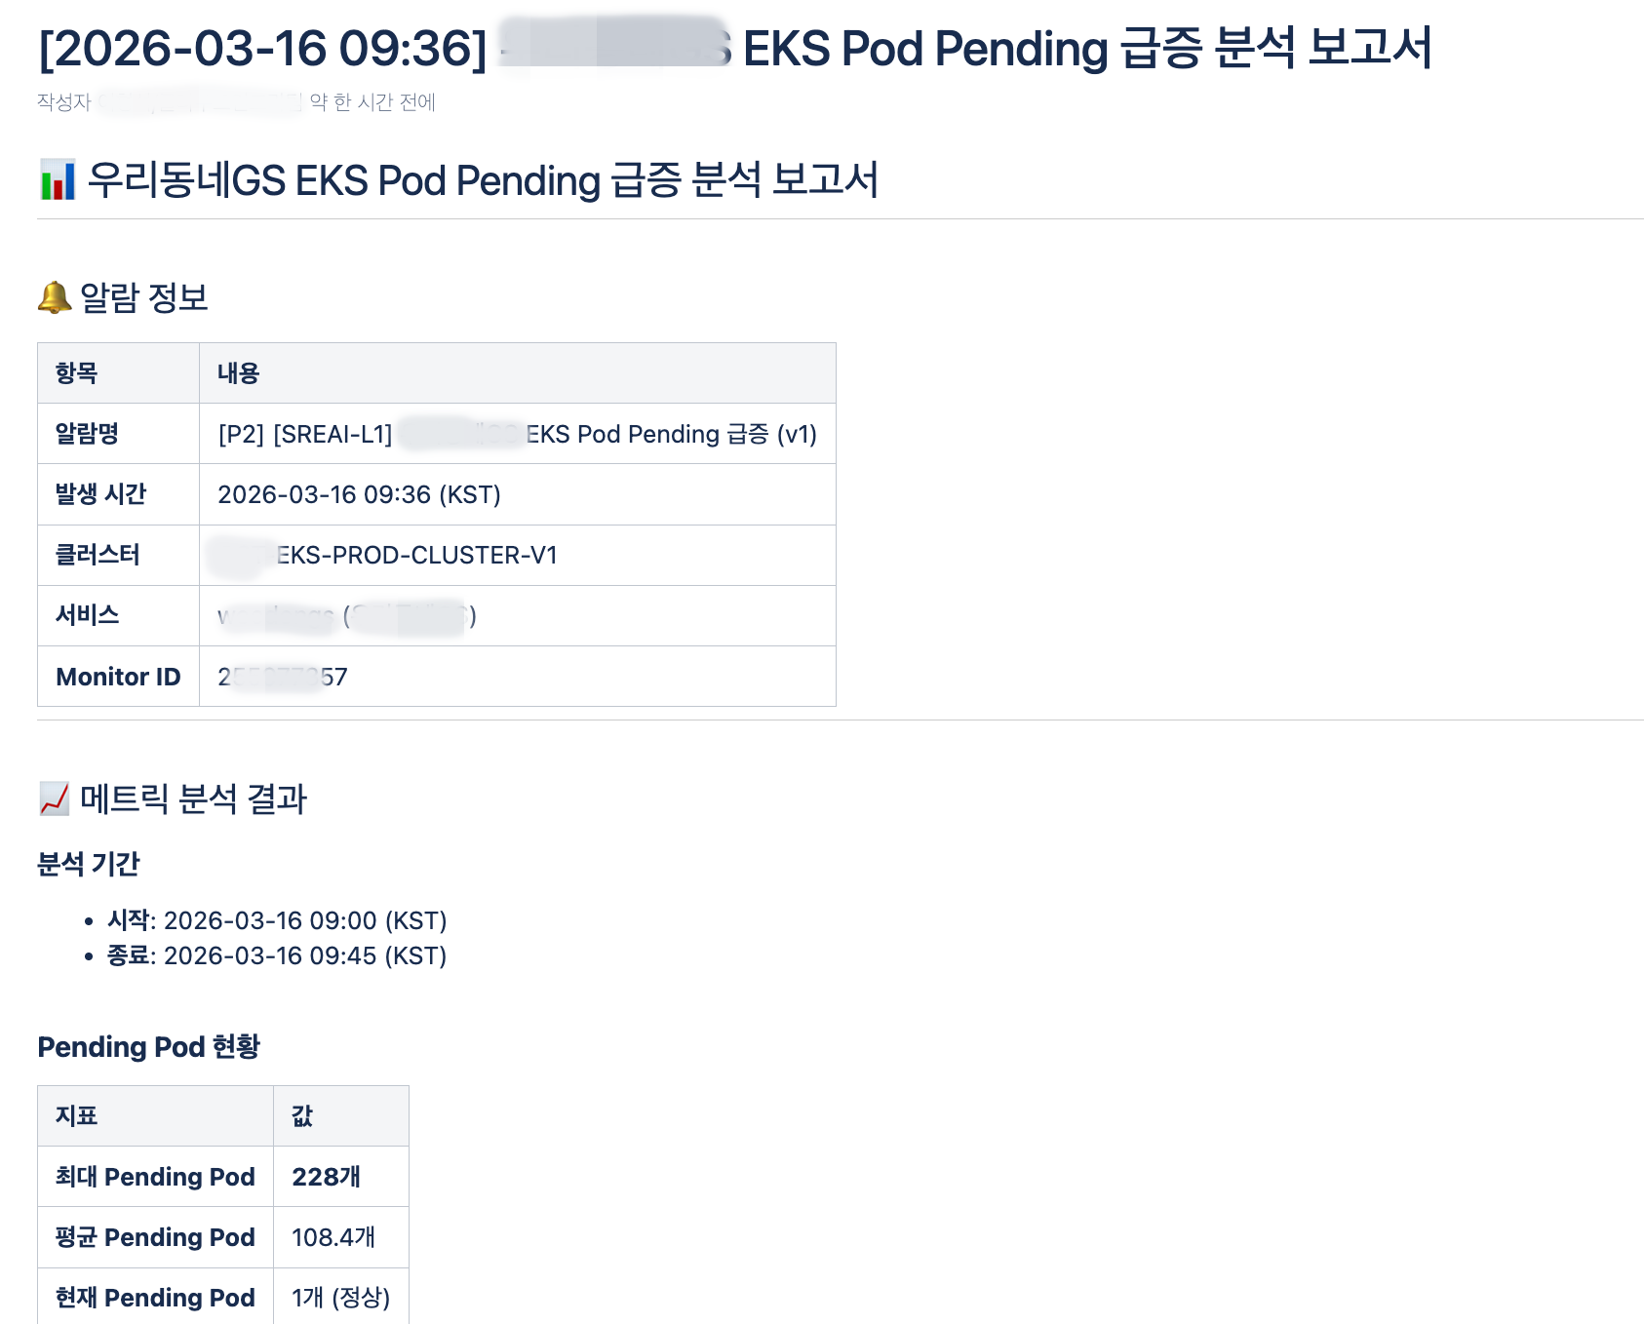Click the EKS-PROD-CLUSTER-V1 cluster cell
This screenshot has width=1644, height=1324.
[416, 556]
